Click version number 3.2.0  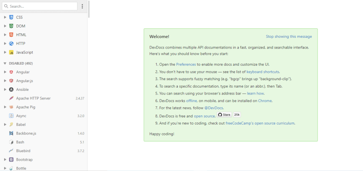tap(81, 116)
